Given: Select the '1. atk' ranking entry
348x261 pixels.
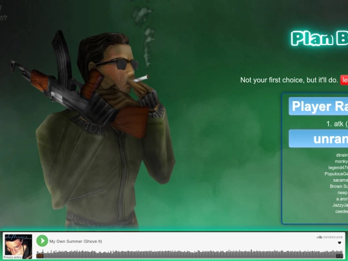Looking at the screenshot, I should tap(337, 124).
